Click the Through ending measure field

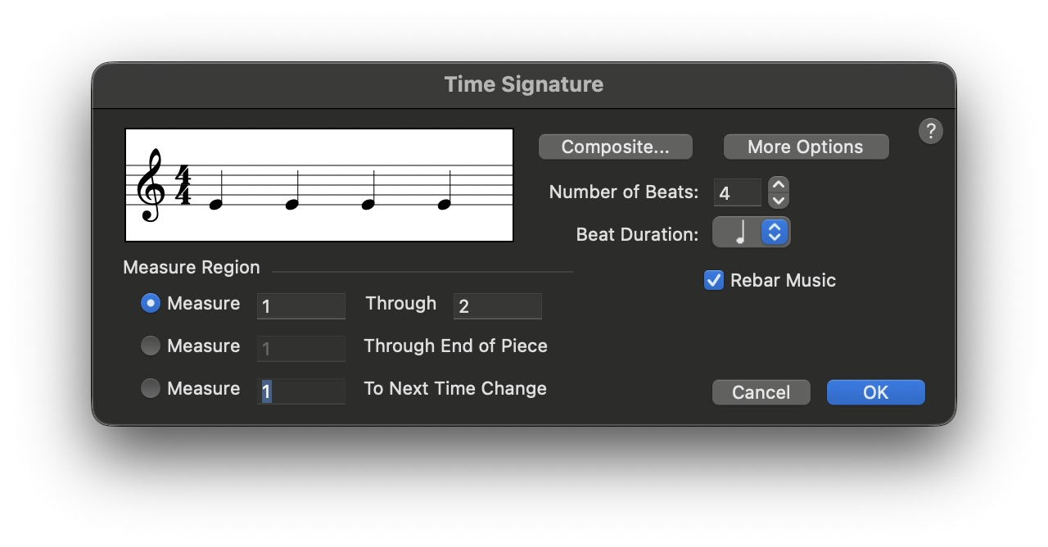pyautogui.click(x=497, y=306)
